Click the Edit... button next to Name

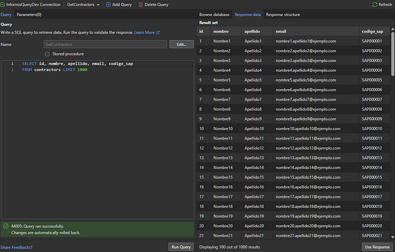click(x=181, y=44)
